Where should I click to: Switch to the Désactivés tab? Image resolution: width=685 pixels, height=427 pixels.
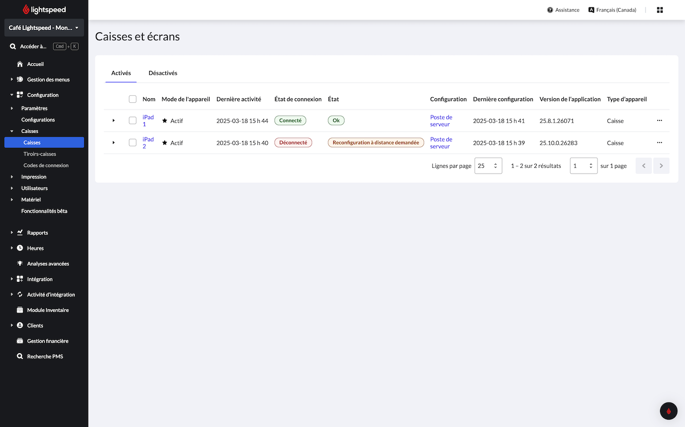pos(163,73)
